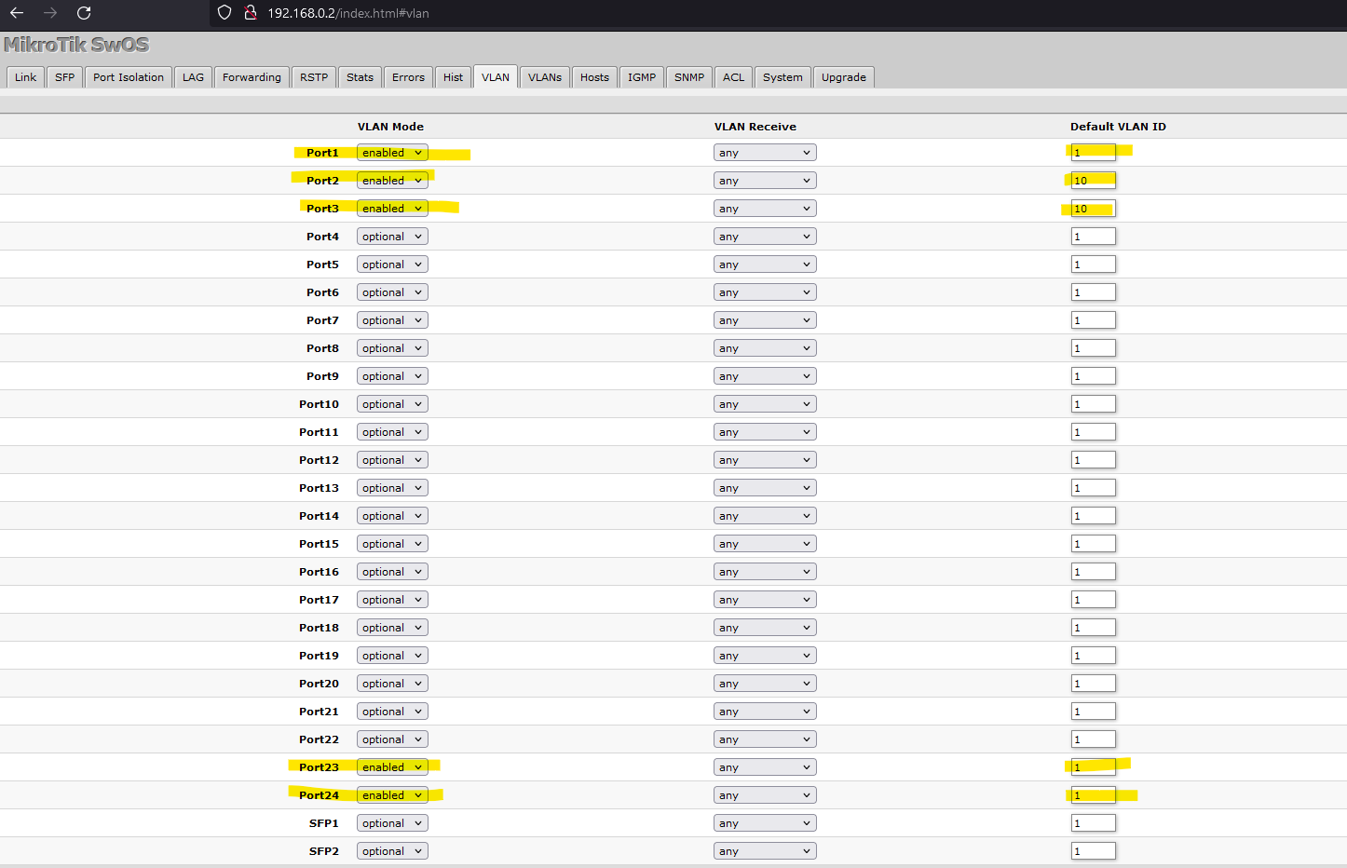
Task: Open SFP1 VLAN Mode dropdown
Action: (392, 823)
